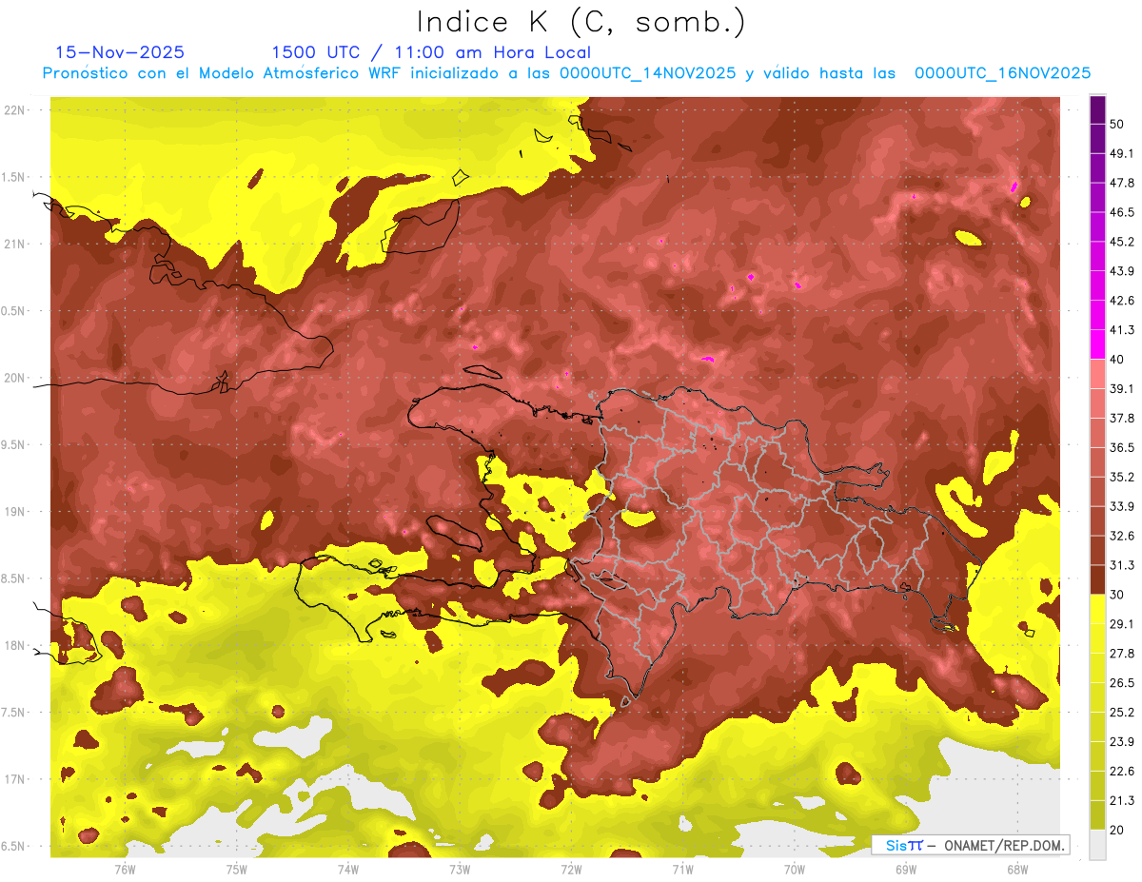The width and height of the screenshot is (1142, 882).
Task: Click legend value '42.6'
Action: [x=1122, y=301]
